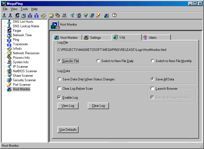Screen dimensions: 204x149
Task: Select WhoIs in the tool tree
Action: pos(17,49)
